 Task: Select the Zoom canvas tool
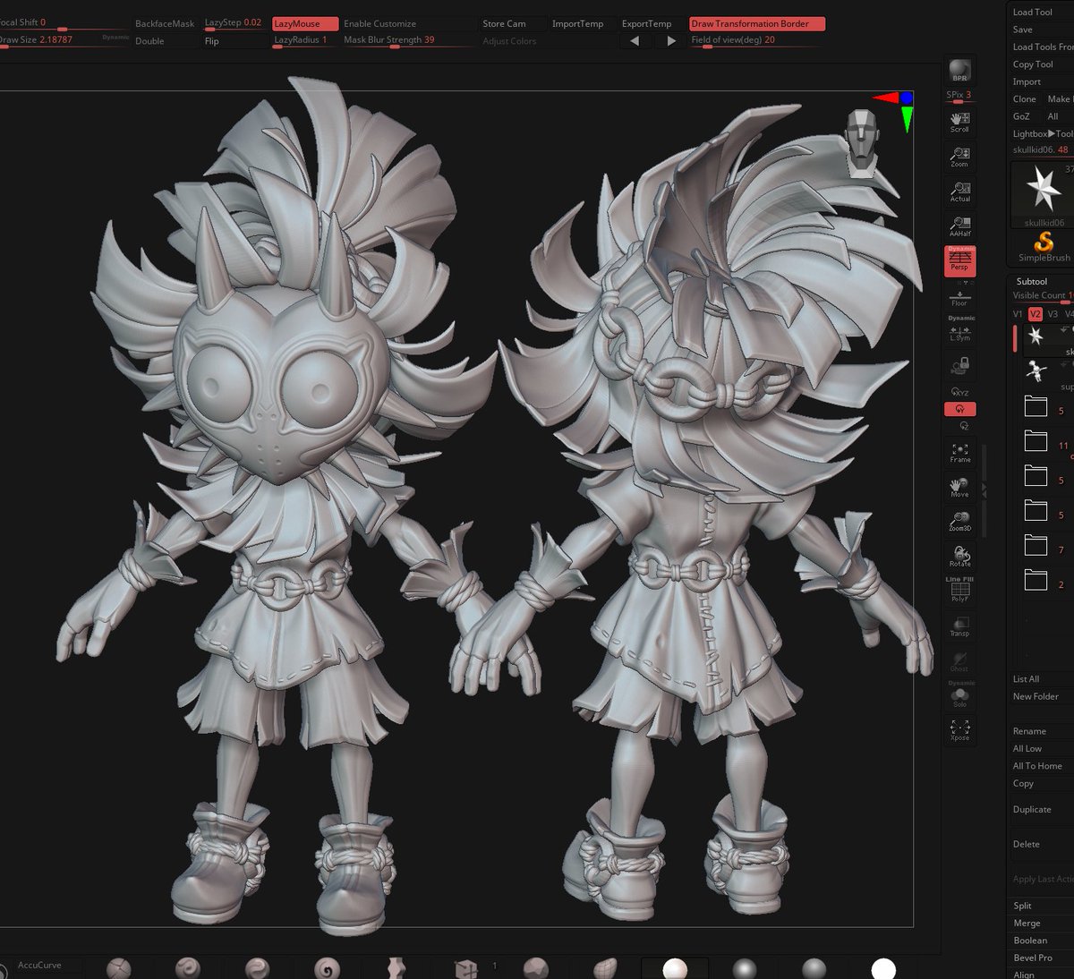coord(959,157)
